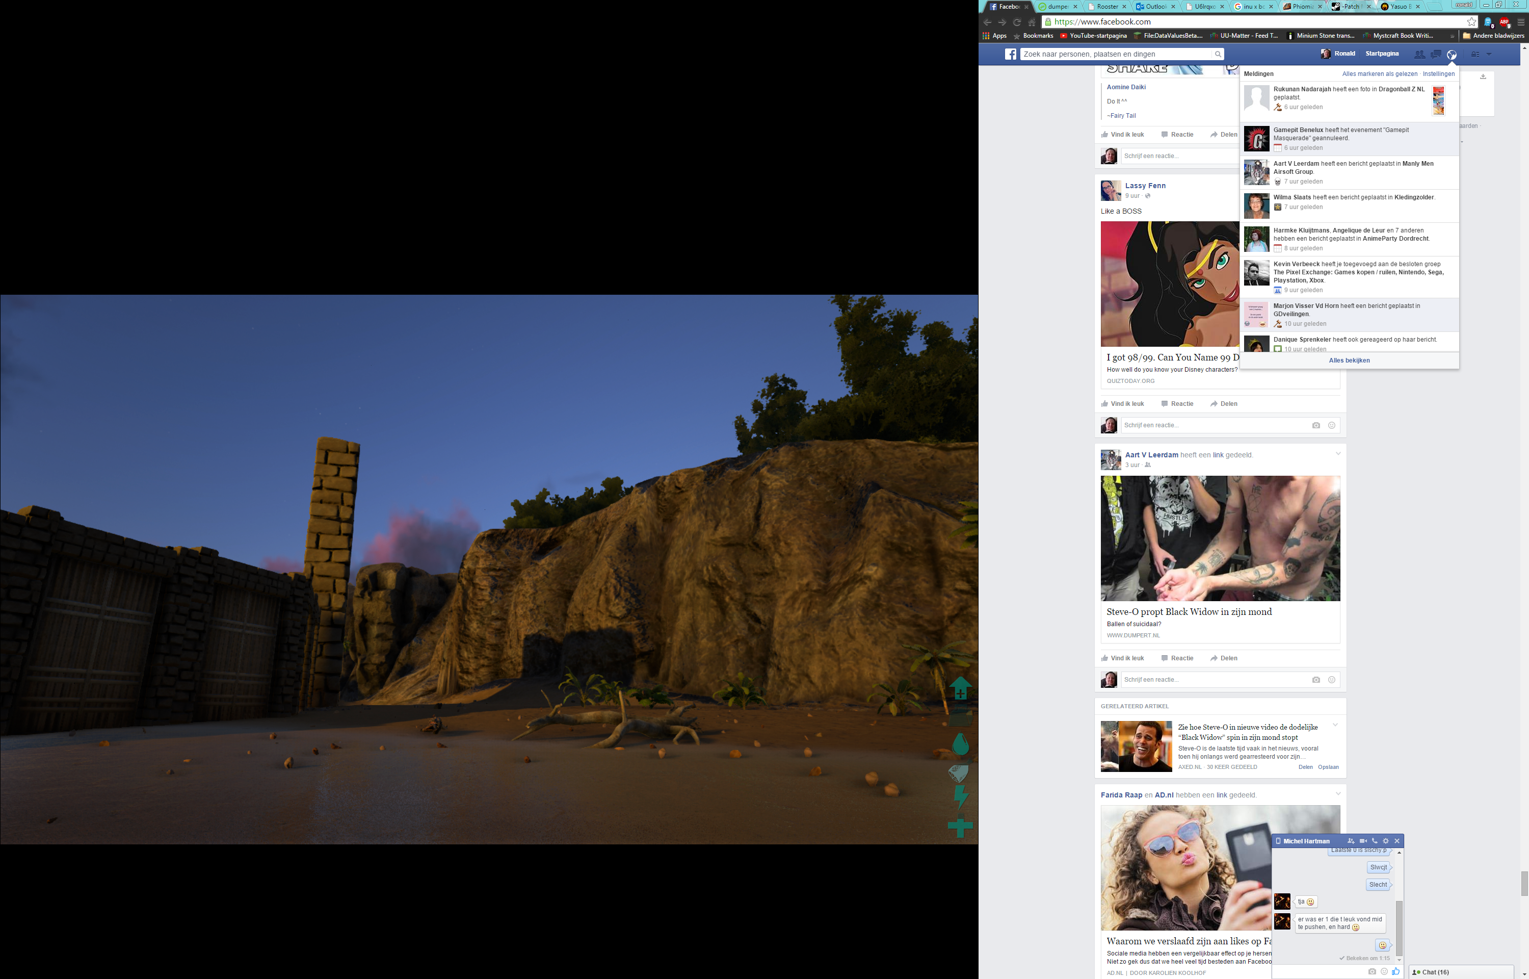The image size is (1529, 979).
Task: Open emoji picker in Michel Hartman chat
Action: 1384,971
